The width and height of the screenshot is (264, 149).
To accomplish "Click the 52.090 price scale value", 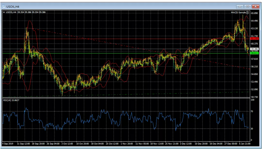I will tap(255, 90).
